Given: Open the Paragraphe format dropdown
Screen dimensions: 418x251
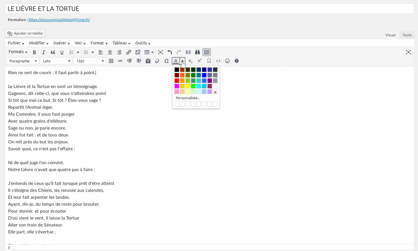Looking at the screenshot, I should (x=23, y=61).
